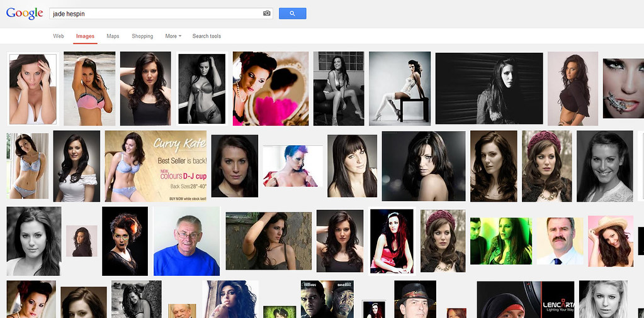644x318 pixels.
Task: Open thumbnail of woman in straw hat
Action: click(x=610, y=241)
